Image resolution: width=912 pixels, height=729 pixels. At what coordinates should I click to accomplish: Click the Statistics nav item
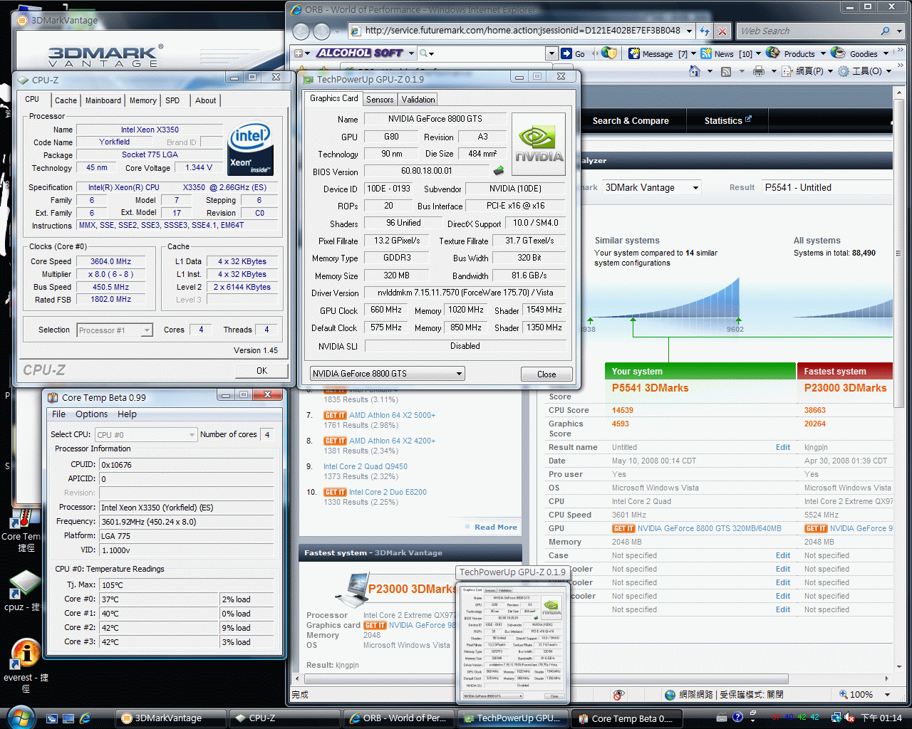coord(727,121)
